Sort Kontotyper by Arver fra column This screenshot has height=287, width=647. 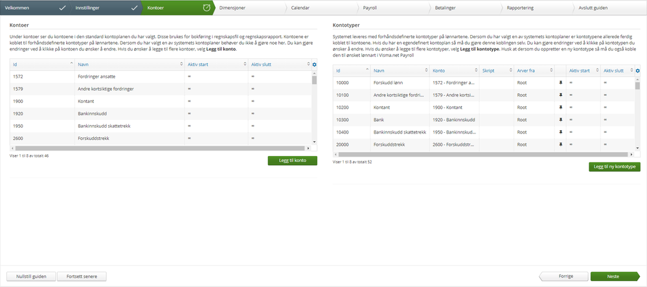click(x=534, y=71)
